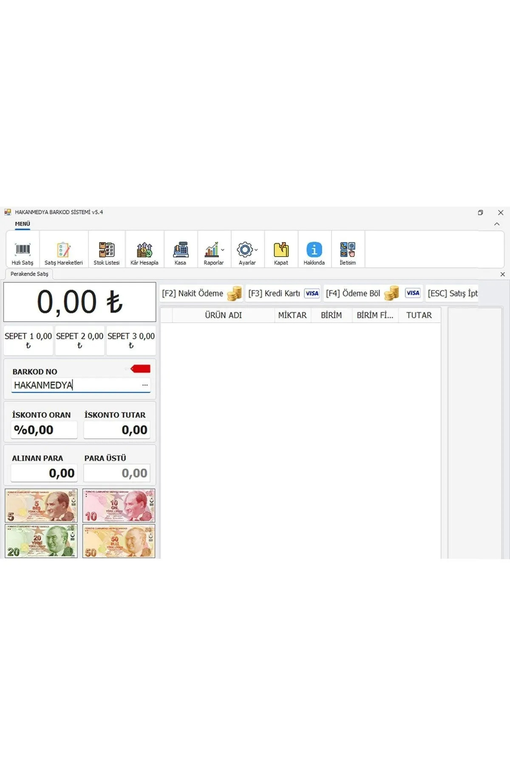Select SEPET 1 basket
Screen dimensions: 510x766
(x=28, y=340)
